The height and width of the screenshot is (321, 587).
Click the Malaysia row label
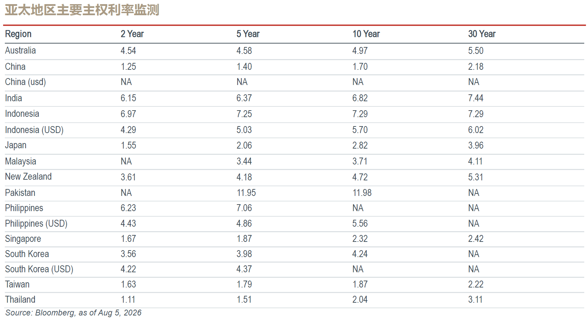[x=20, y=161]
